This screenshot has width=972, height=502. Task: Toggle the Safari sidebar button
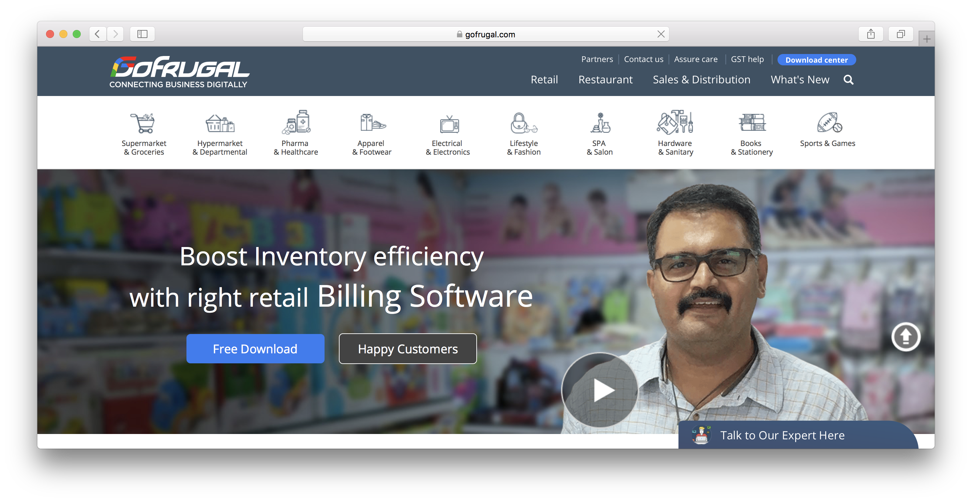(142, 34)
